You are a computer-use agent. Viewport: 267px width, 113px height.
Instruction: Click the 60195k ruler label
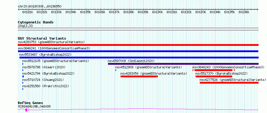(x=229, y=12)
